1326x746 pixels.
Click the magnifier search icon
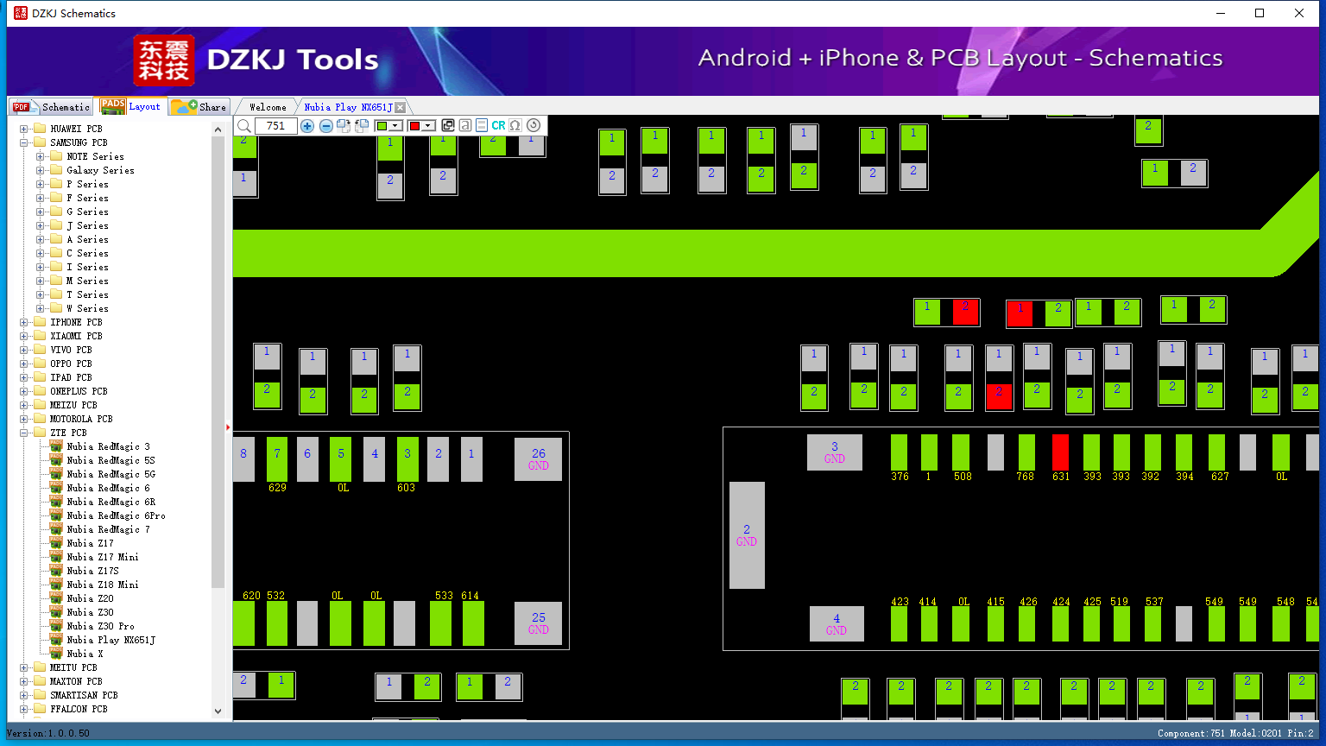coord(244,126)
